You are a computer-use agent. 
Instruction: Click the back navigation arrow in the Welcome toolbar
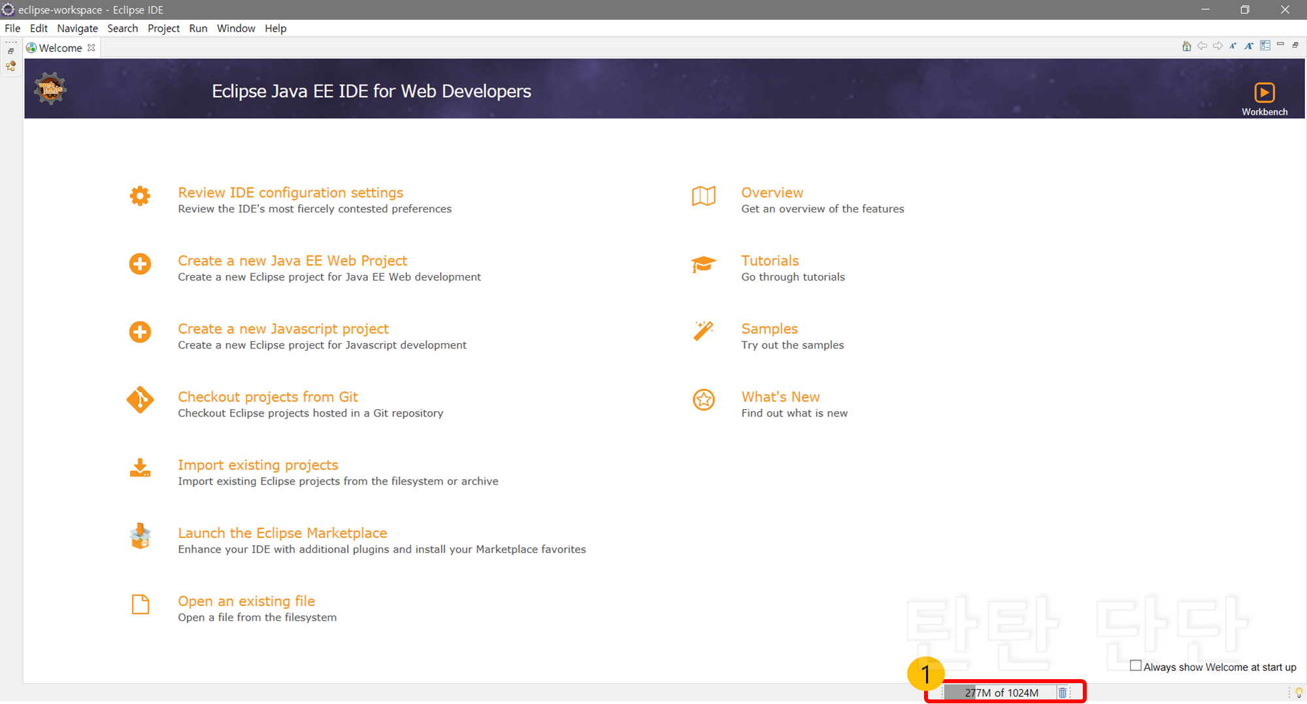(1202, 46)
